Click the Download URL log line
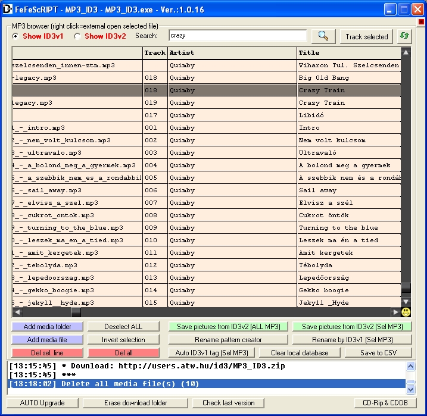The height and width of the screenshot is (416, 427). (207, 366)
